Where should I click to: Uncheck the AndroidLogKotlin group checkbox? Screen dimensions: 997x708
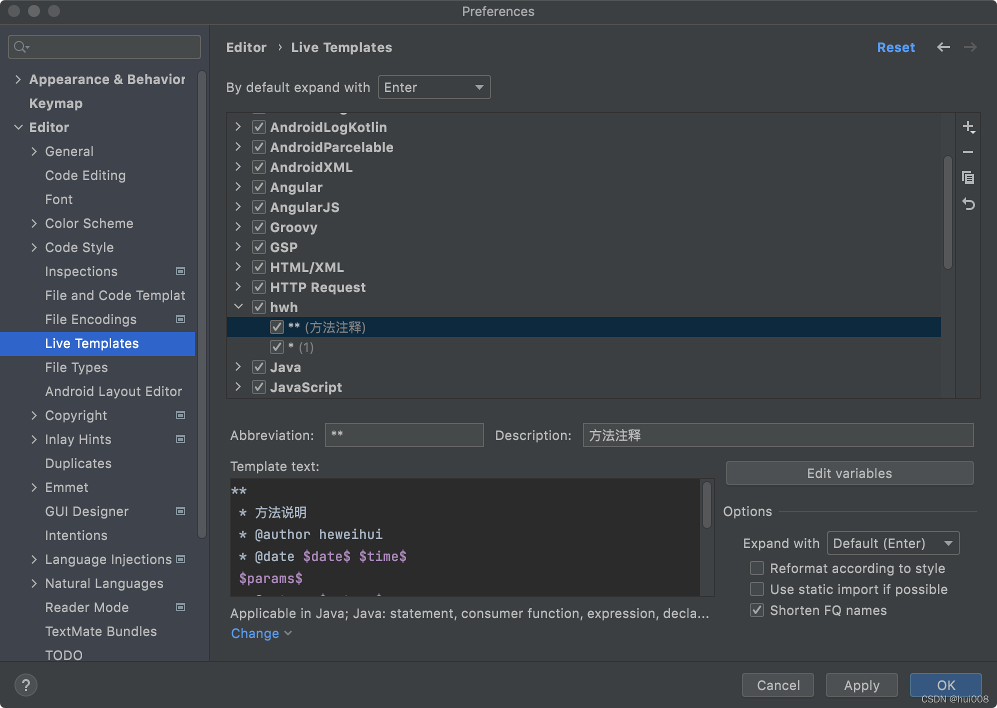point(258,127)
